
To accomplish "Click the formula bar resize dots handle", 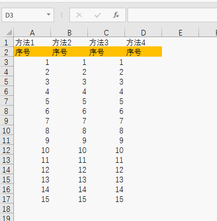I will pyautogui.click(x=62, y=15).
